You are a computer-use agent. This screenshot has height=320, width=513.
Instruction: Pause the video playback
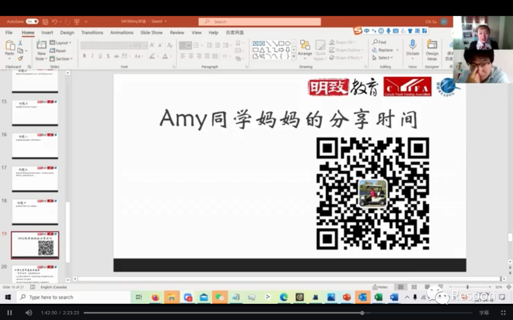(9, 313)
